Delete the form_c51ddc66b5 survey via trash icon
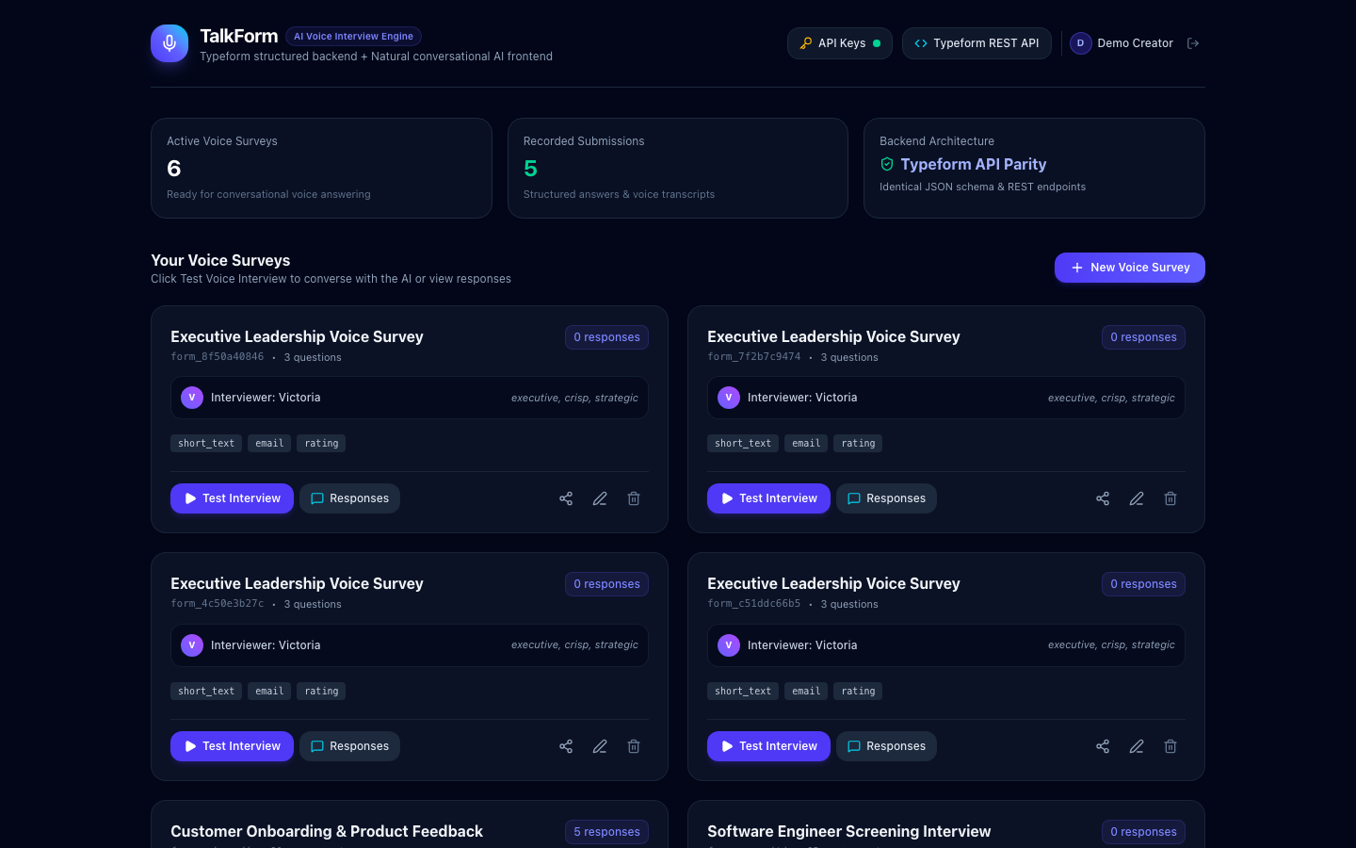 (1170, 746)
